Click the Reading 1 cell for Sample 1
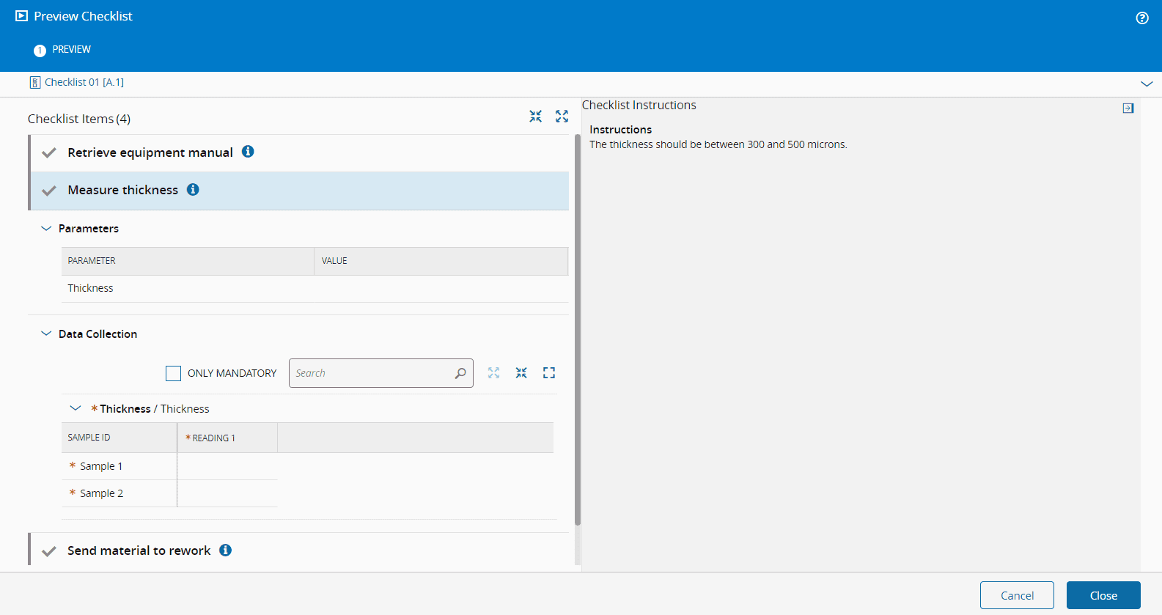 pyautogui.click(x=227, y=466)
